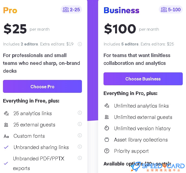The height and width of the screenshot is (173, 186).
Task: Open info icon for 25 analytics links
Action: (80, 113)
